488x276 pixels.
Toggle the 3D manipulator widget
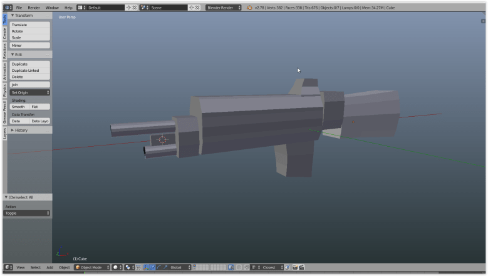[x=147, y=267]
